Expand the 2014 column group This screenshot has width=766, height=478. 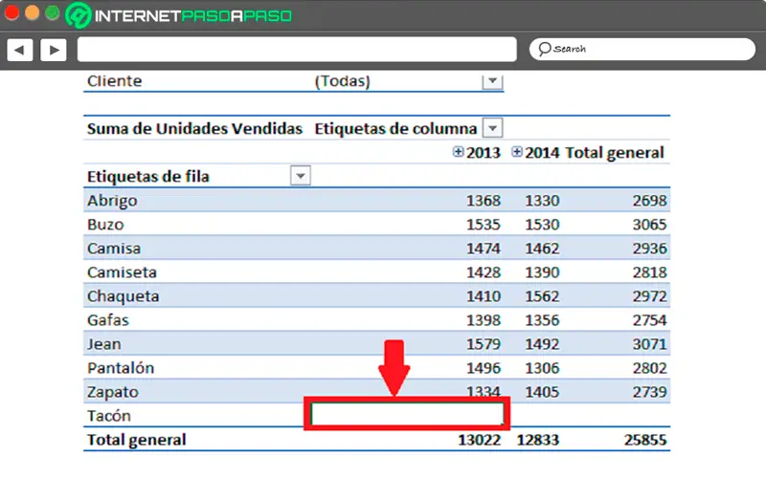click(516, 152)
